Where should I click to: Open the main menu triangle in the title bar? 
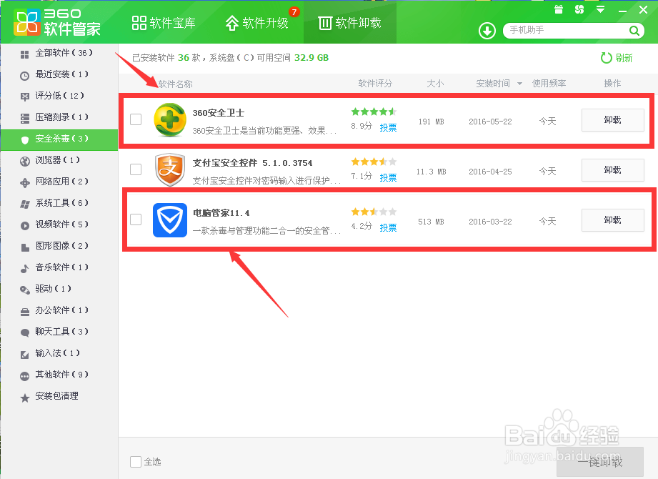tap(599, 9)
